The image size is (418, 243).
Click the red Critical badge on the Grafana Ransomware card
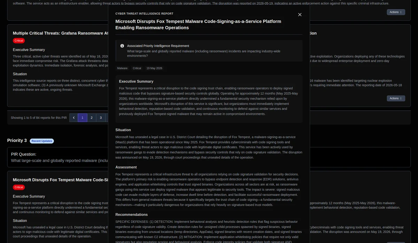point(19,41)
